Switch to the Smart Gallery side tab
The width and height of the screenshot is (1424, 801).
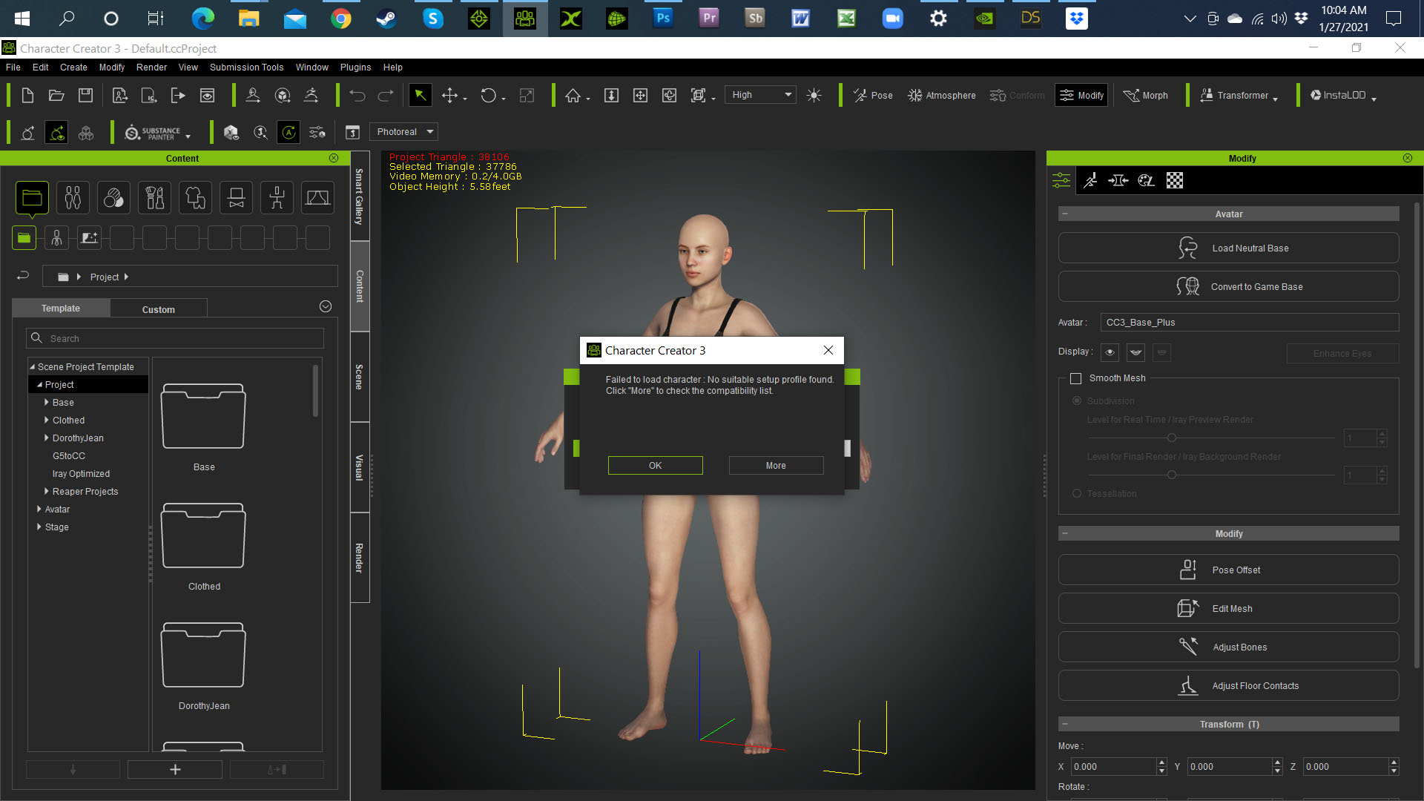pyautogui.click(x=360, y=197)
